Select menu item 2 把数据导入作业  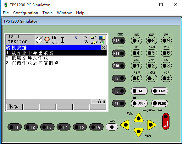(56, 58)
